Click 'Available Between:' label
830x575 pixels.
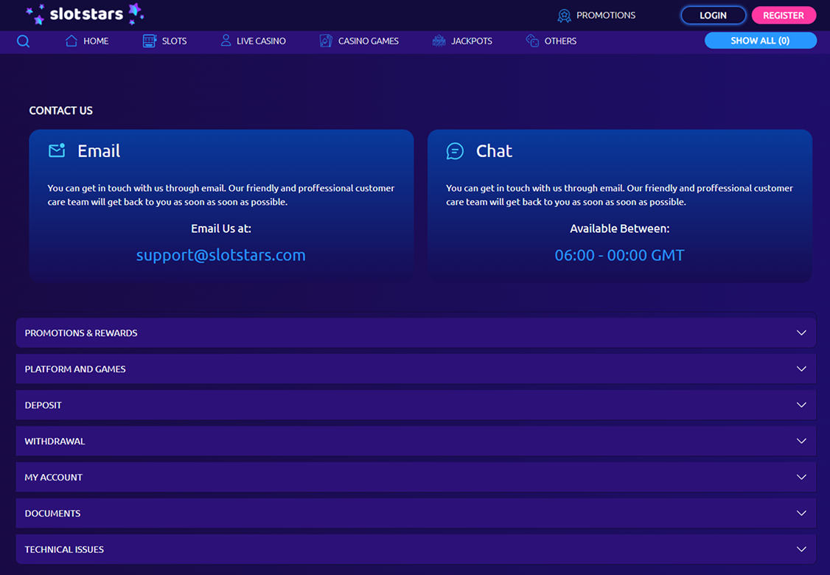coord(619,229)
